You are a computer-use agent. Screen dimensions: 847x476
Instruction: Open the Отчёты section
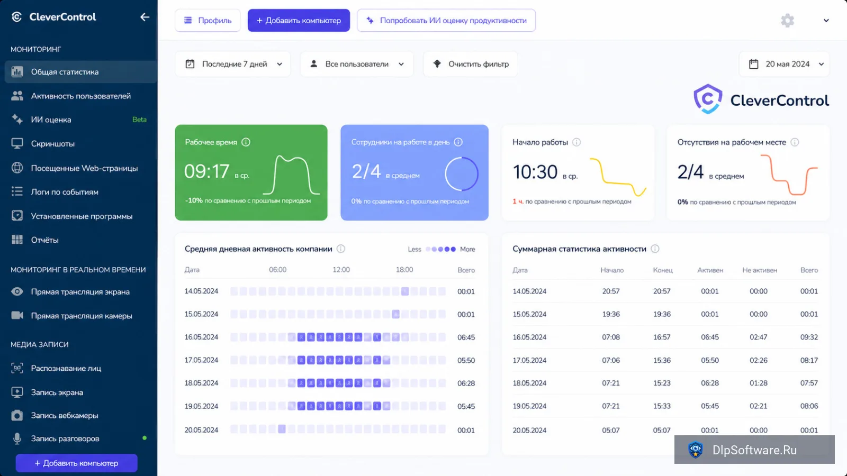80,240
